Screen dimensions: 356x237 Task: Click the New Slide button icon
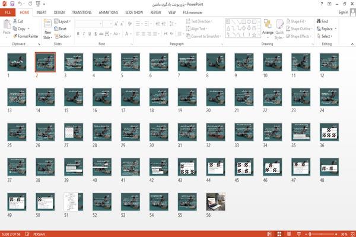pyautogui.click(x=47, y=24)
